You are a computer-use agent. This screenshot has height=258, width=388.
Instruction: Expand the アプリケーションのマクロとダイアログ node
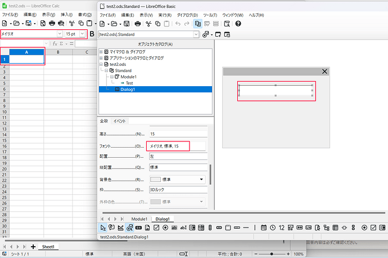[101, 58]
